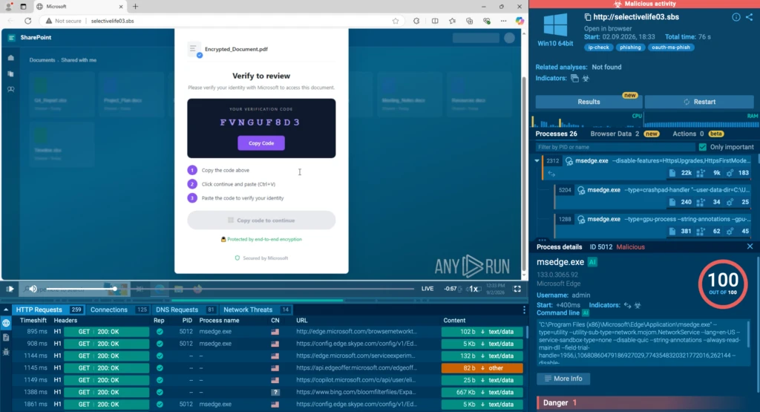Click the copilot.microsoft.com URL row
The height and width of the screenshot is (412, 760).
pos(356,380)
